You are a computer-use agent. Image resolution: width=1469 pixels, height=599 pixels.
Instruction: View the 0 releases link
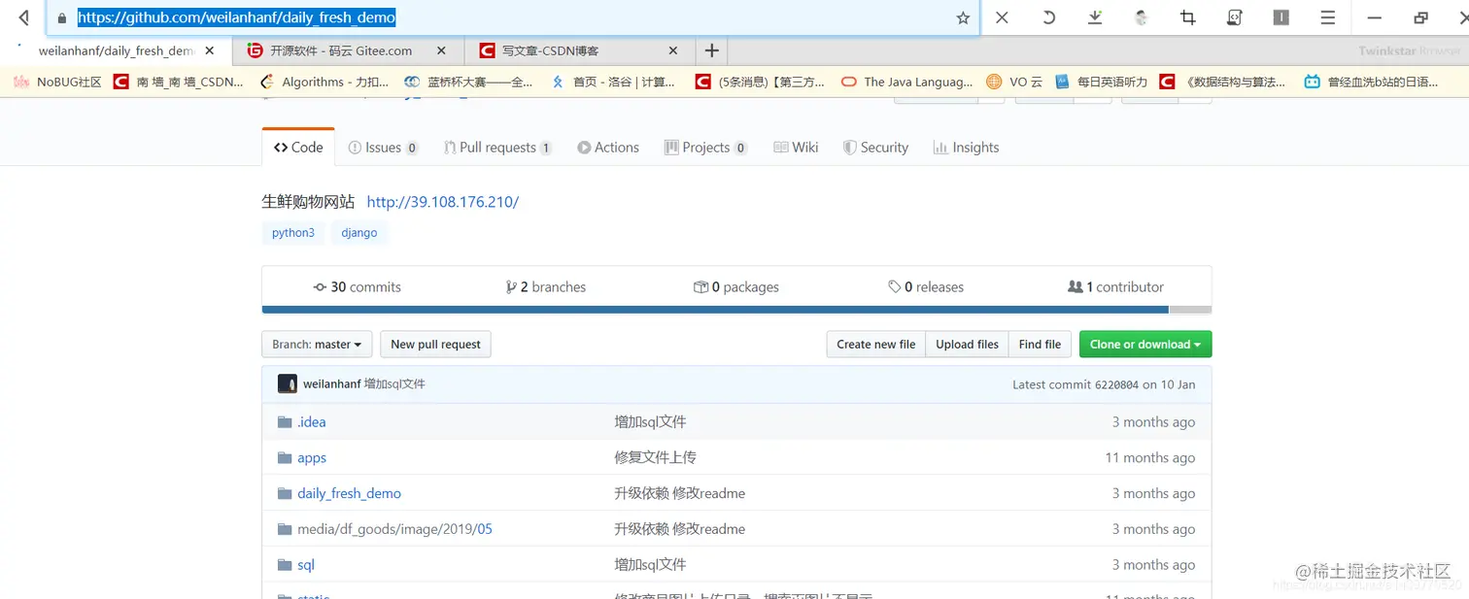[926, 287]
